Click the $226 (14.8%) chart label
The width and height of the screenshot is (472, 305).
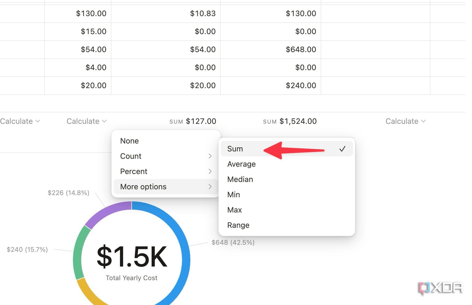pyautogui.click(x=68, y=193)
